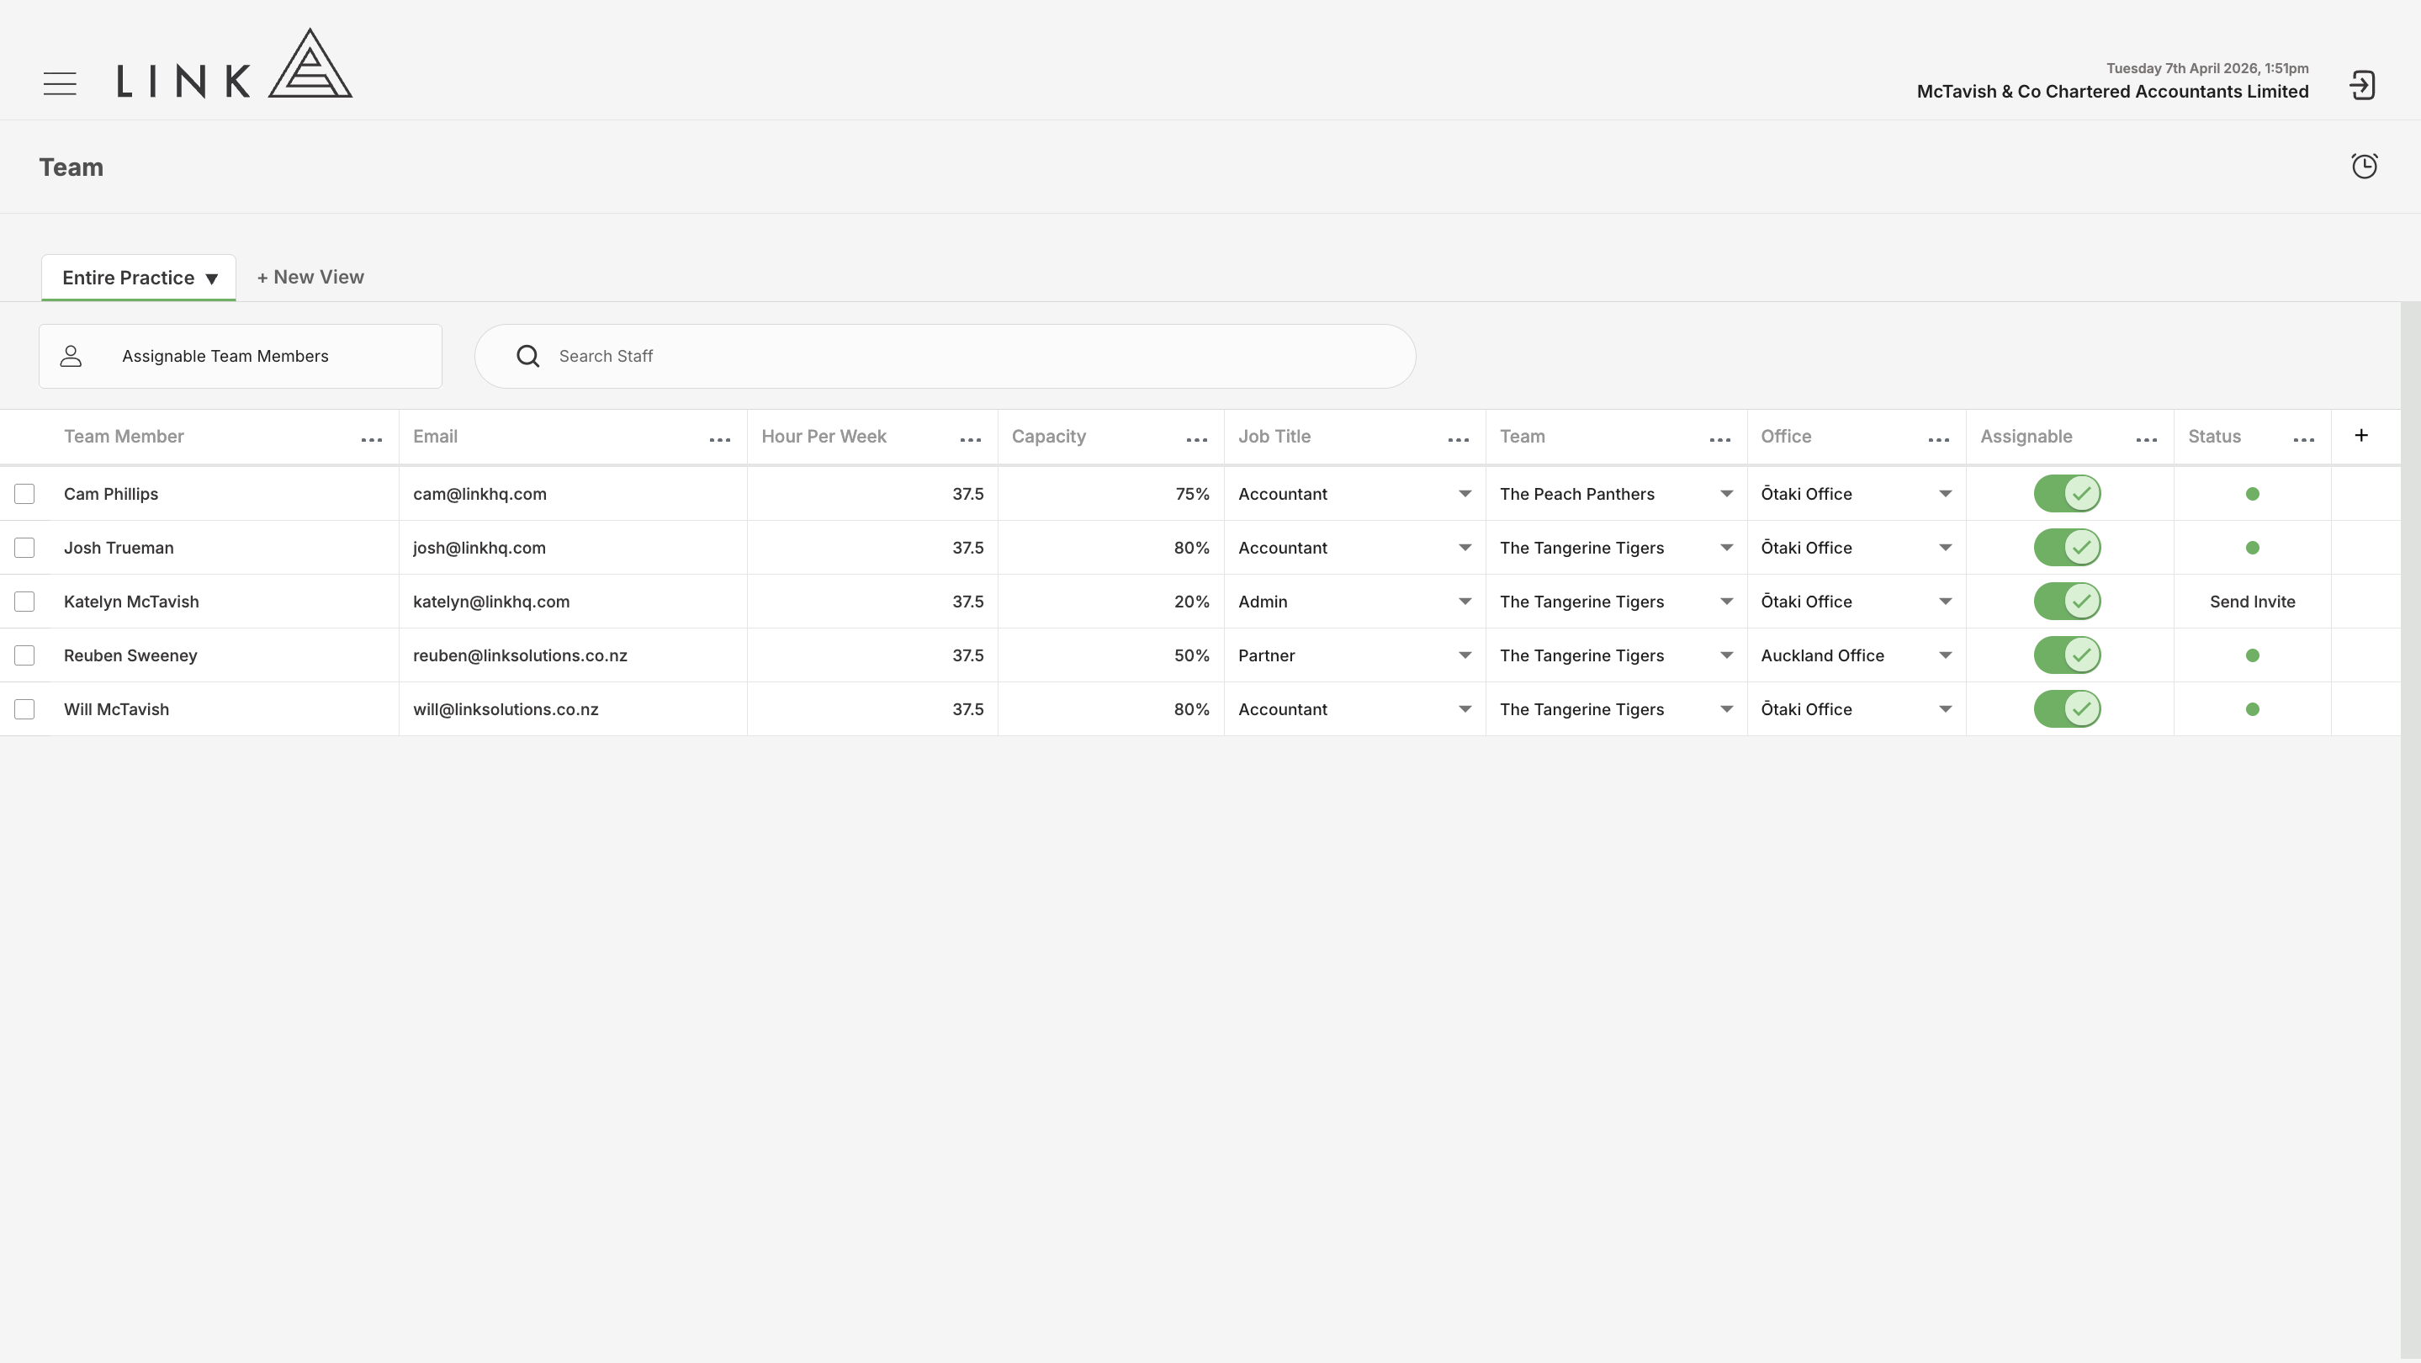
Task: Turn off Reuben Sweeney's assignable switch
Action: pyautogui.click(x=2067, y=655)
